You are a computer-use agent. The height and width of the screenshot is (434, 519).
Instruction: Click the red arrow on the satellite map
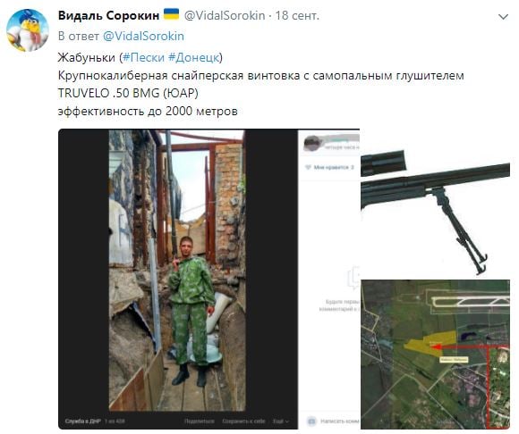(470, 346)
